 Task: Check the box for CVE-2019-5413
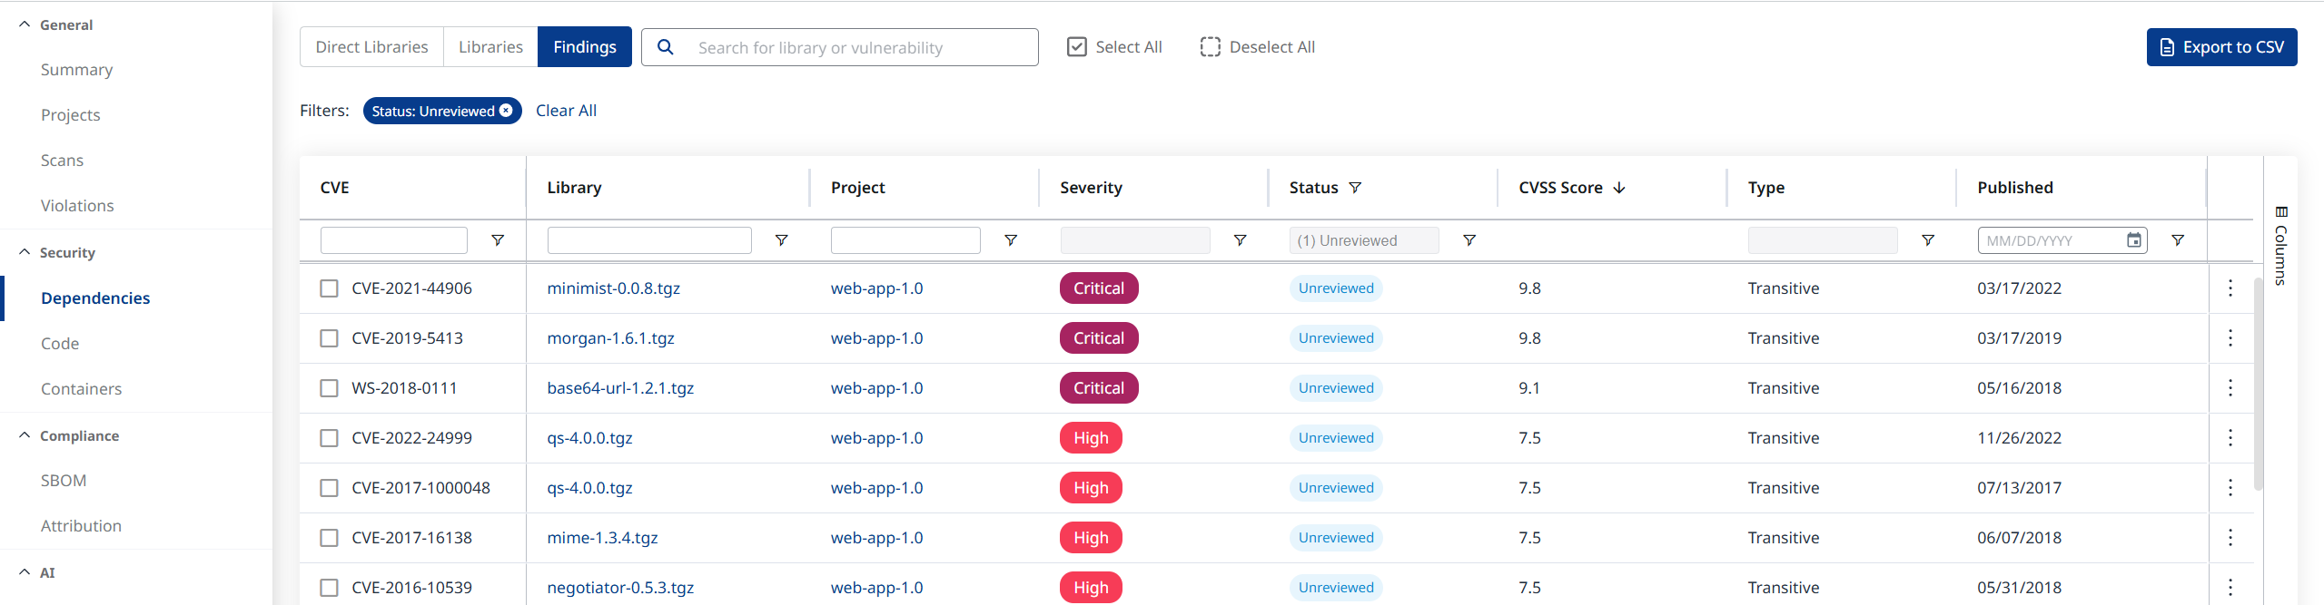pos(329,338)
